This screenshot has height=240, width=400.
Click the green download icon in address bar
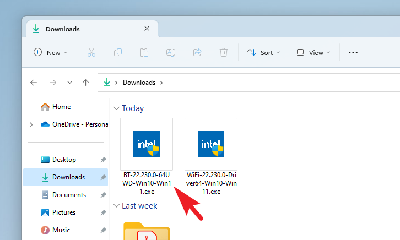107,82
